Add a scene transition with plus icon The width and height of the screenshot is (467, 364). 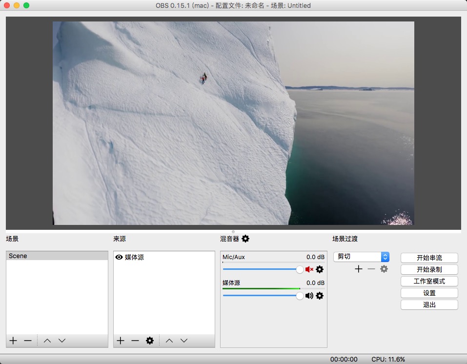pyautogui.click(x=359, y=269)
